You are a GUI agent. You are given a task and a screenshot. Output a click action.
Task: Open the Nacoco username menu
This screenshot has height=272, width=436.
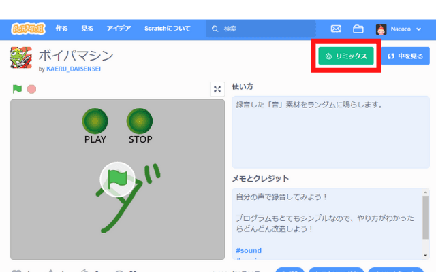[401, 29]
